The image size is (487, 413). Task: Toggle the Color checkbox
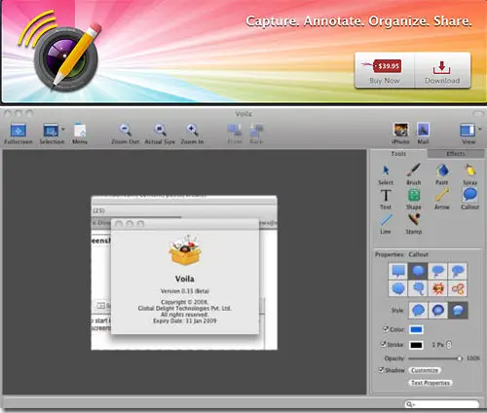click(386, 329)
